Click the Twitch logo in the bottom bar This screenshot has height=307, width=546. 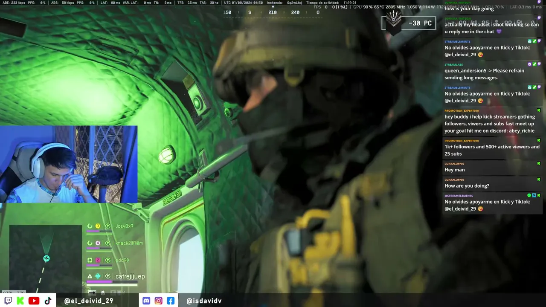[x=8, y=301]
